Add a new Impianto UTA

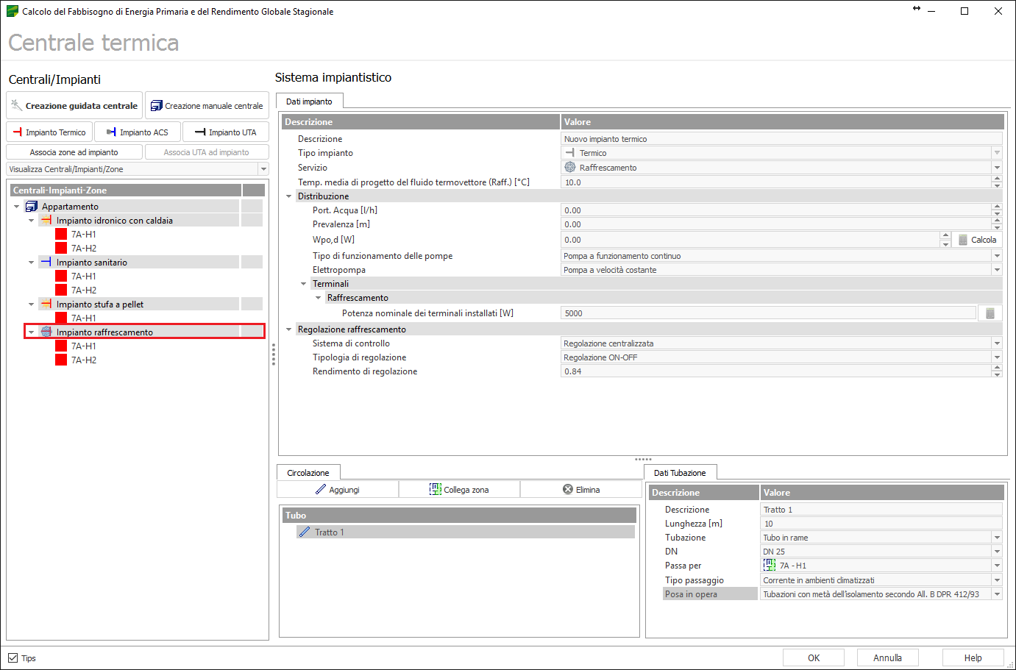pos(225,132)
